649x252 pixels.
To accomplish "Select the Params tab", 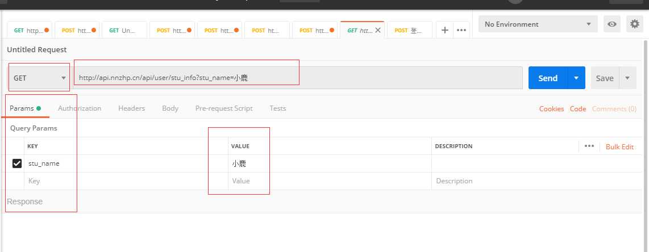I will [x=25, y=108].
